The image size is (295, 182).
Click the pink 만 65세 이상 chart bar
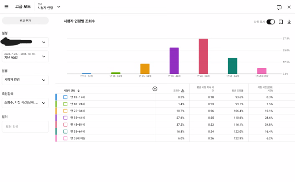[262, 71]
